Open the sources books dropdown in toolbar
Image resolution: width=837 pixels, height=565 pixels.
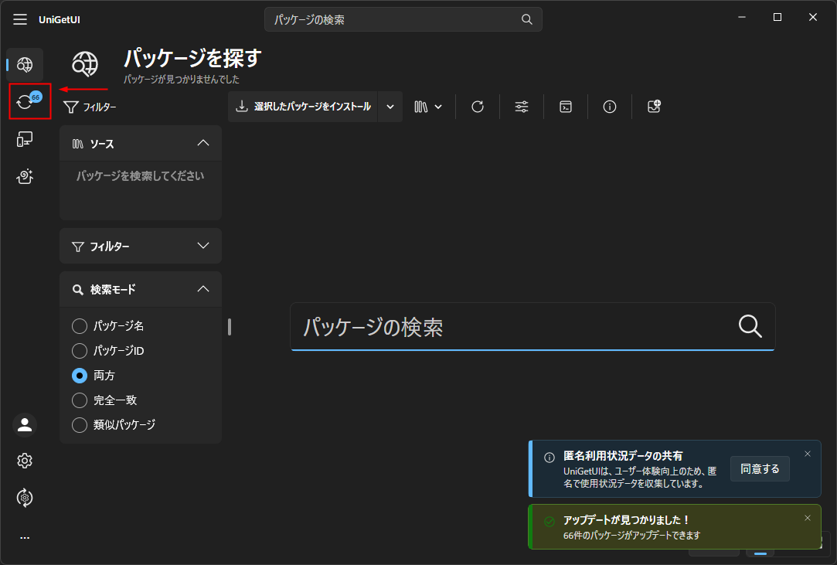click(x=428, y=107)
